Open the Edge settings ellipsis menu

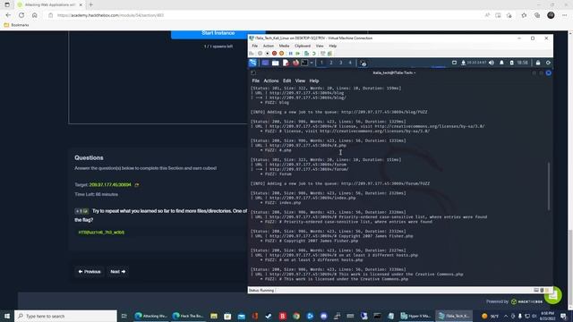(x=565, y=15)
